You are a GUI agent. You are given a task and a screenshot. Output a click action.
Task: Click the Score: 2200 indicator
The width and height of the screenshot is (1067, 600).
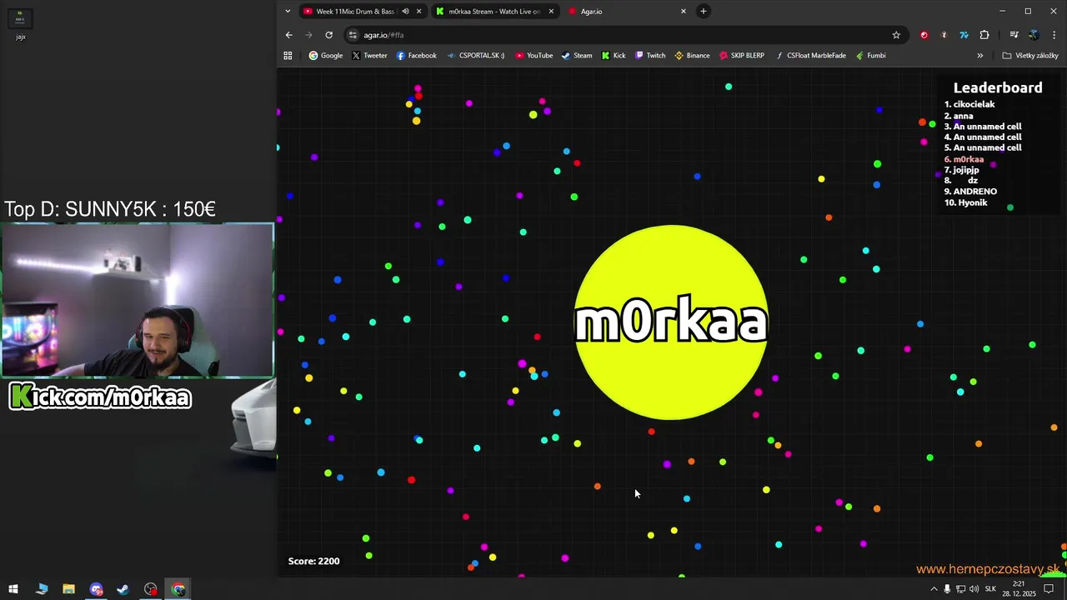[313, 561]
